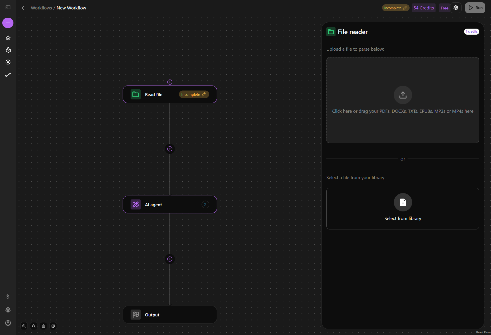Click the 54 Credits badge

click(x=424, y=8)
